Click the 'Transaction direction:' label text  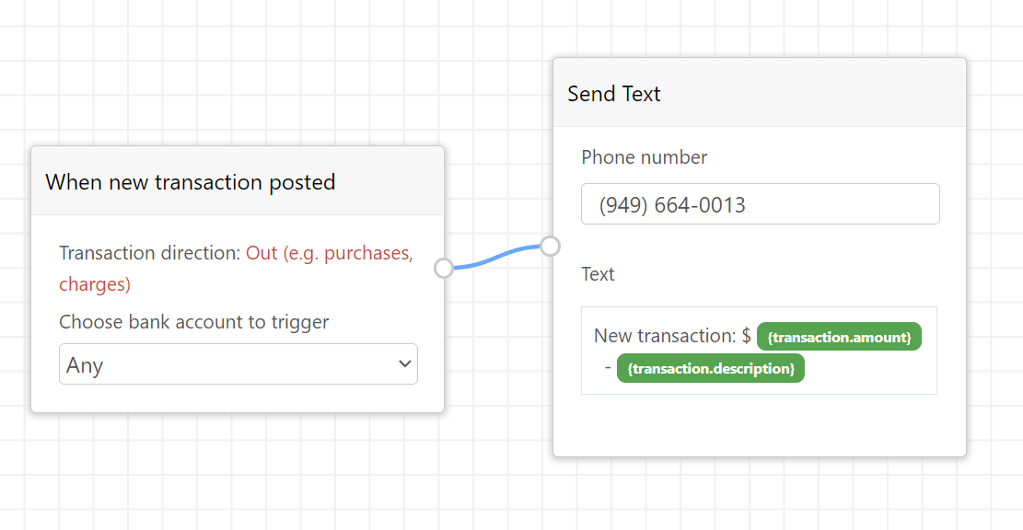[150, 253]
